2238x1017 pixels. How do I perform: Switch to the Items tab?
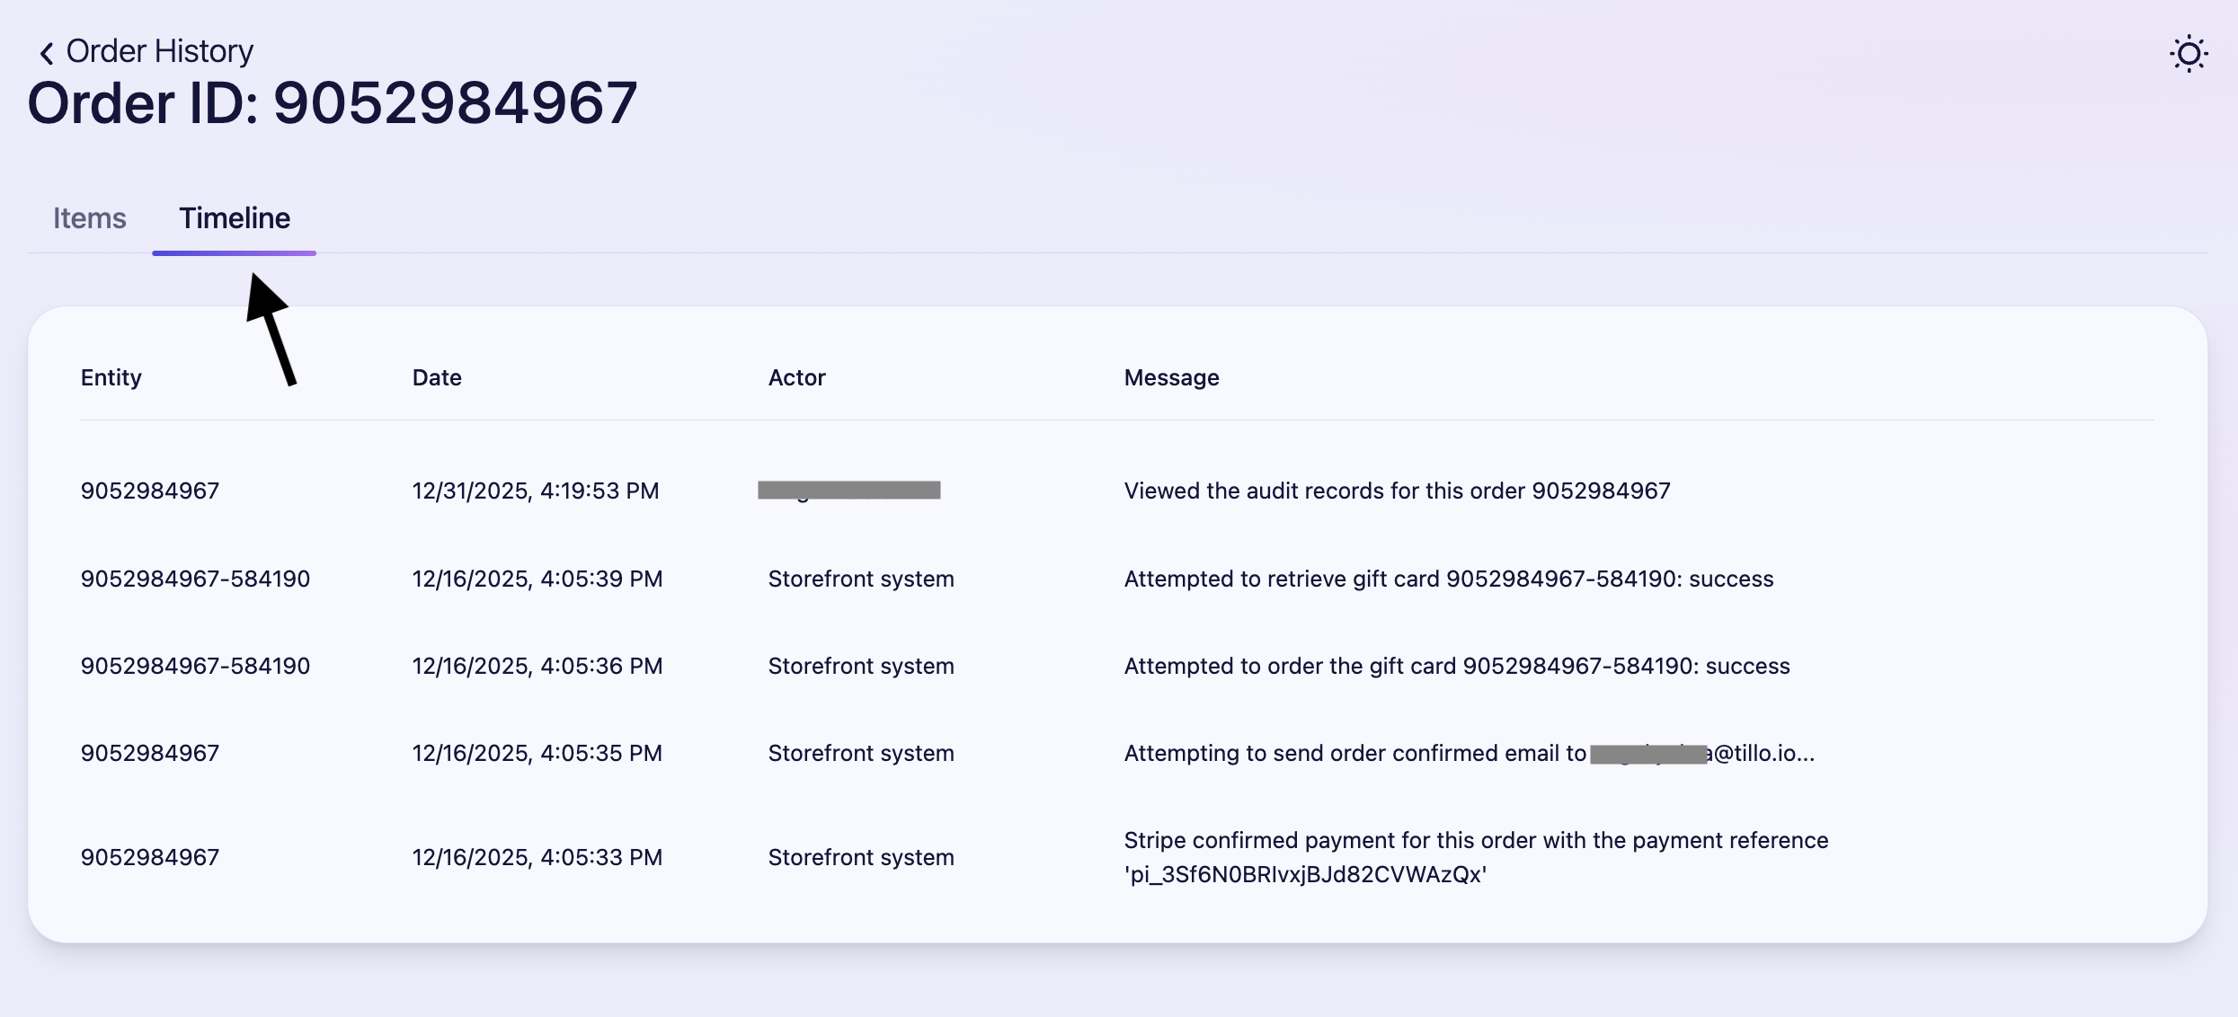(89, 217)
